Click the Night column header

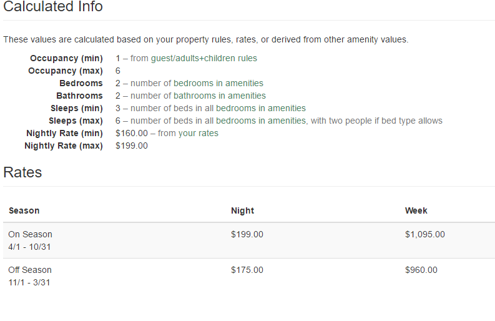click(x=242, y=210)
